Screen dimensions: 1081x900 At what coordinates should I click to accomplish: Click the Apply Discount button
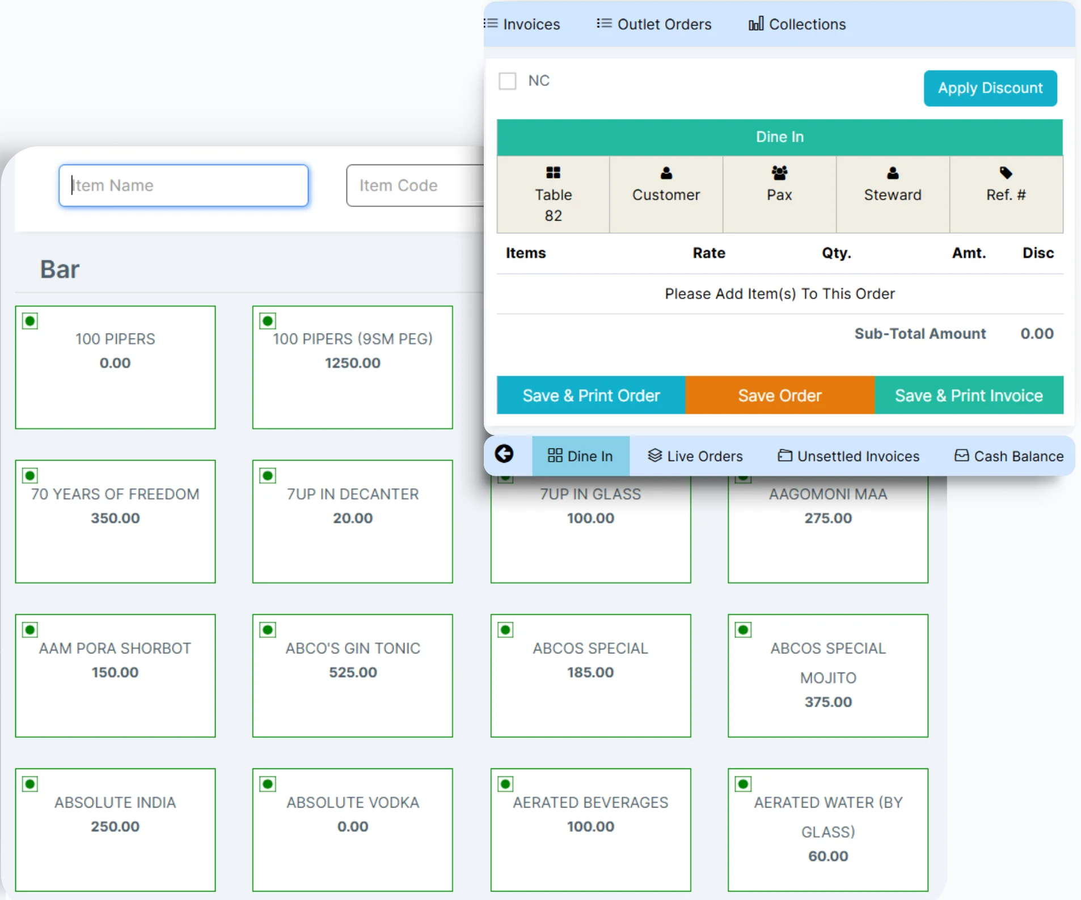tap(990, 88)
